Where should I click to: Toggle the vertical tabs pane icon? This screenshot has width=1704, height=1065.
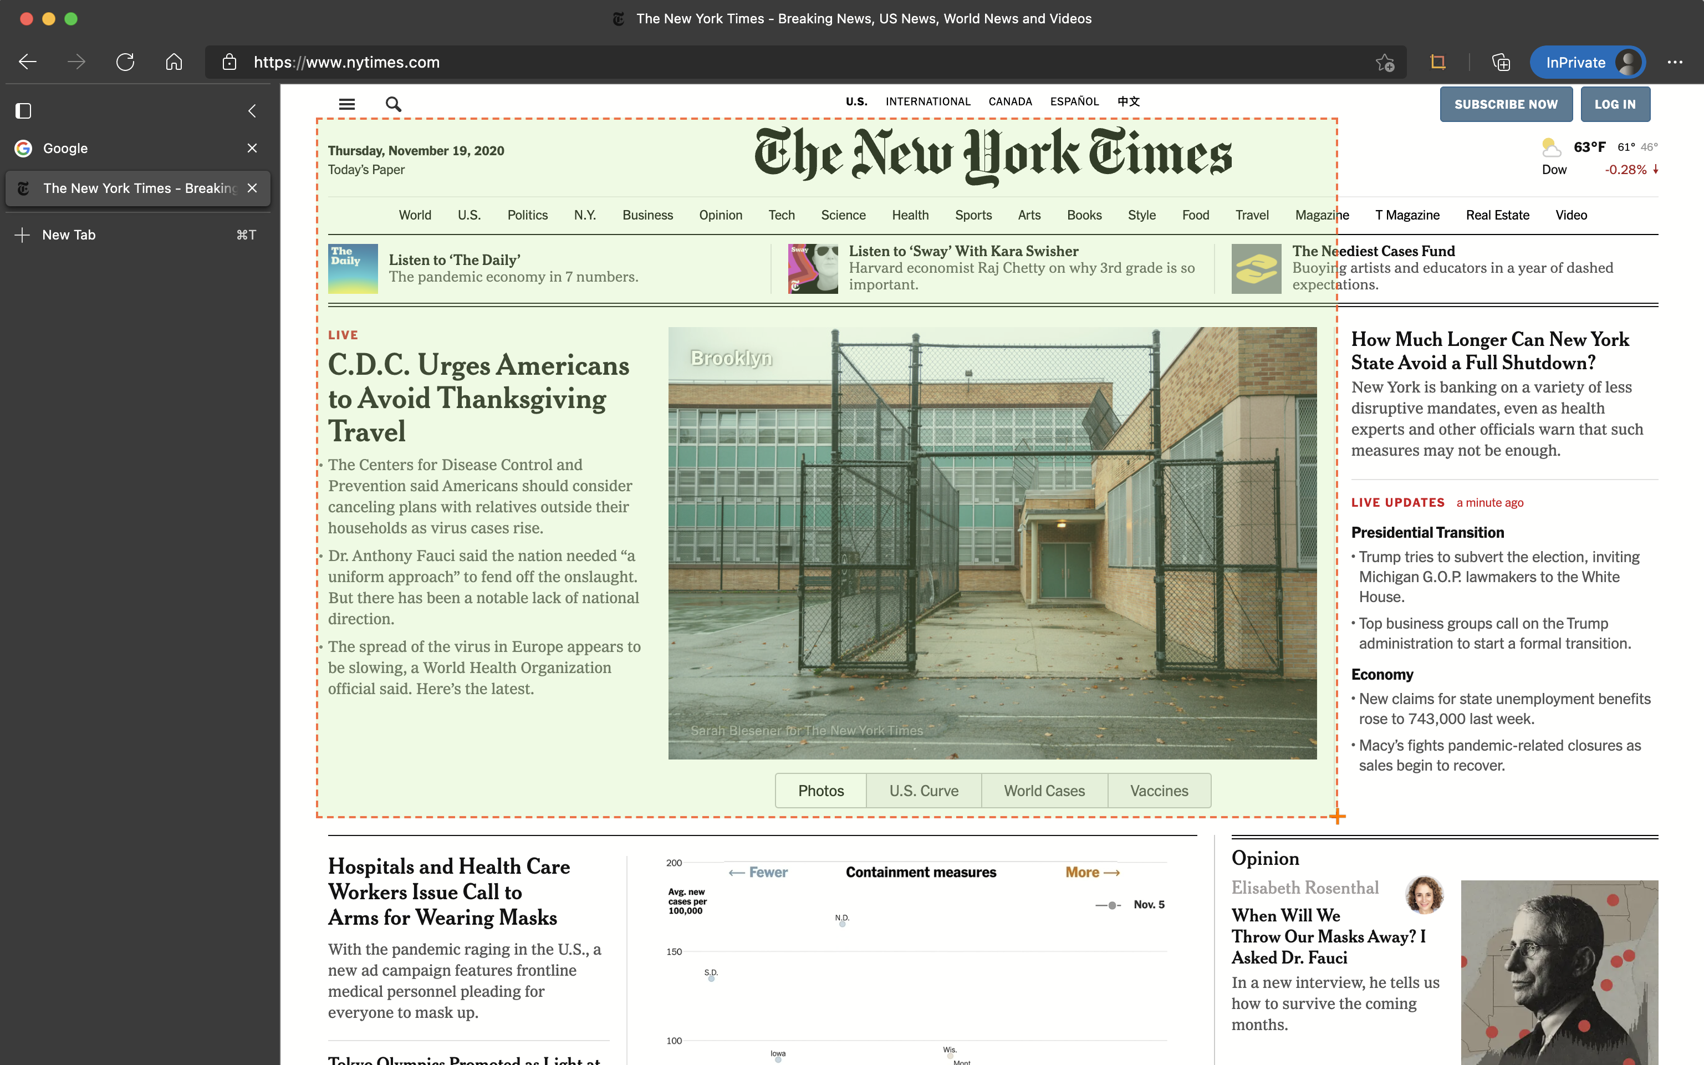[23, 110]
